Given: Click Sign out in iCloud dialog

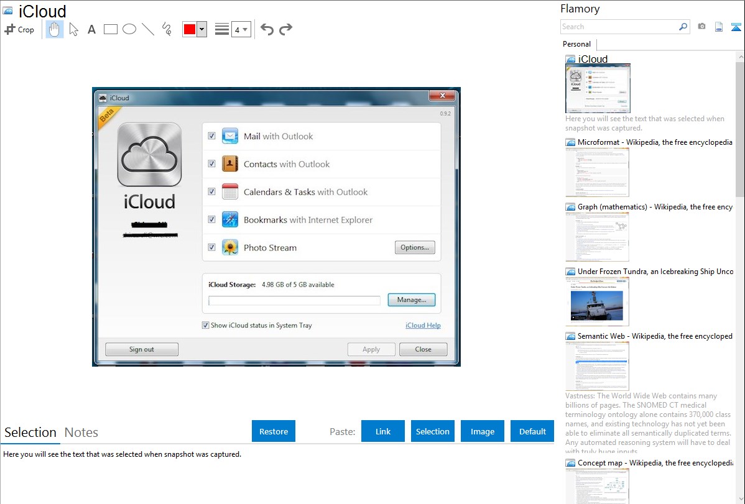Looking at the screenshot, I should (x=142, y=349).
